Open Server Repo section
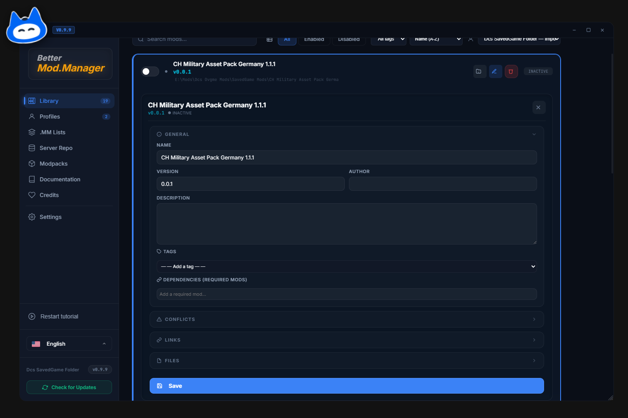 [x=69, y=148]
